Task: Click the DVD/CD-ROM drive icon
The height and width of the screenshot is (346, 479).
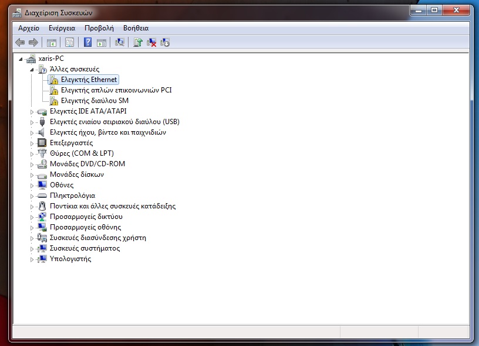Action: (x=42, y=164)
